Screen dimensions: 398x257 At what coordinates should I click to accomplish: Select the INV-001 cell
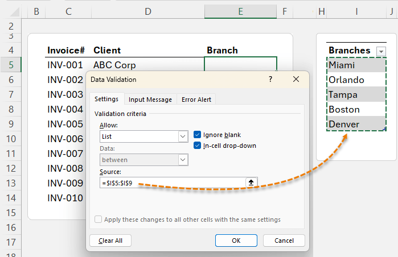click(68, 65)
